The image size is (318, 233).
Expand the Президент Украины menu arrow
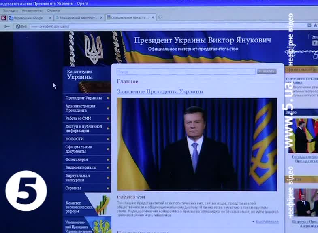108,98
